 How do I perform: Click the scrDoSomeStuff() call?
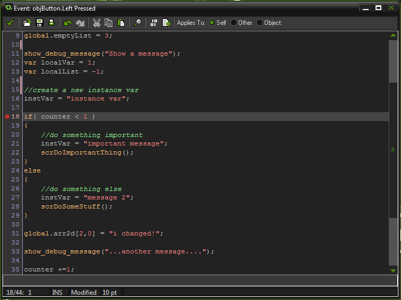pos(76,206)
